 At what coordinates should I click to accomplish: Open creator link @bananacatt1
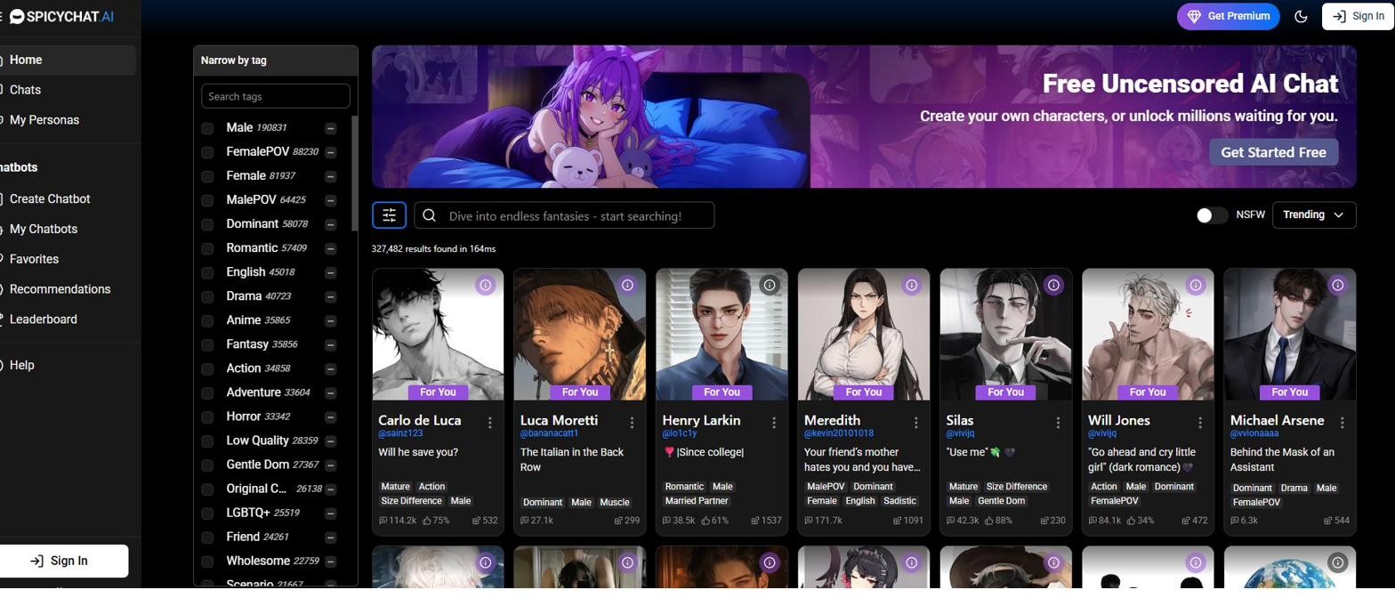549,434
